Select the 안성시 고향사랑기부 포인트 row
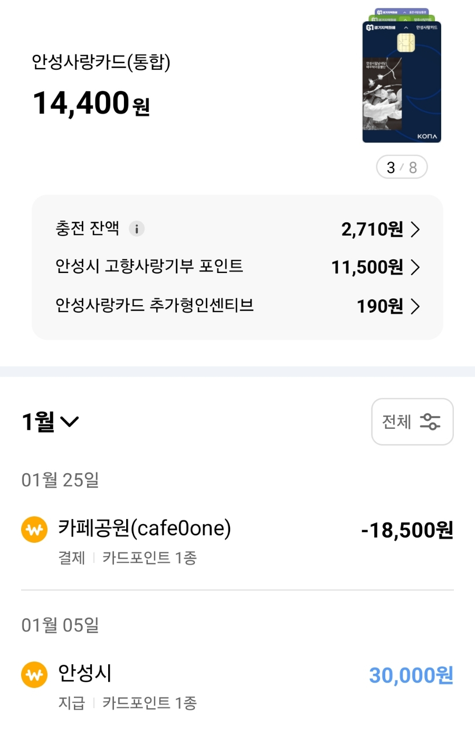 pos(237,267)
